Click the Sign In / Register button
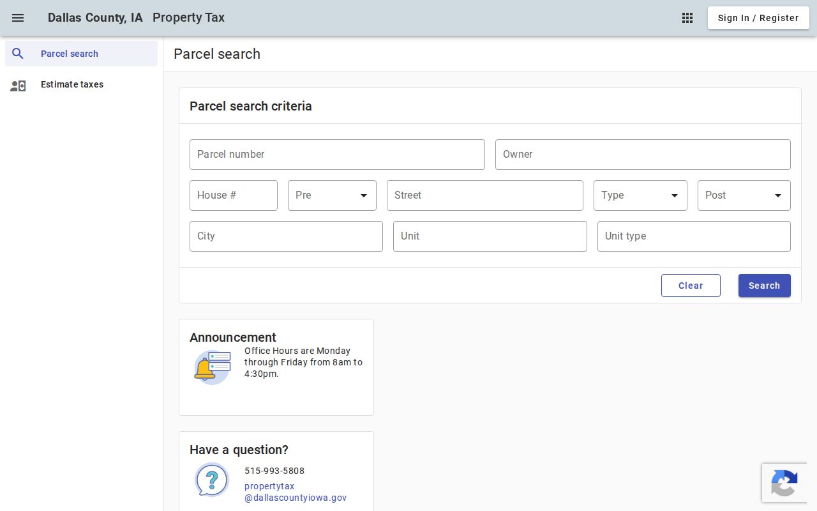This screenshot has width=817, height=511. [758, 18]
